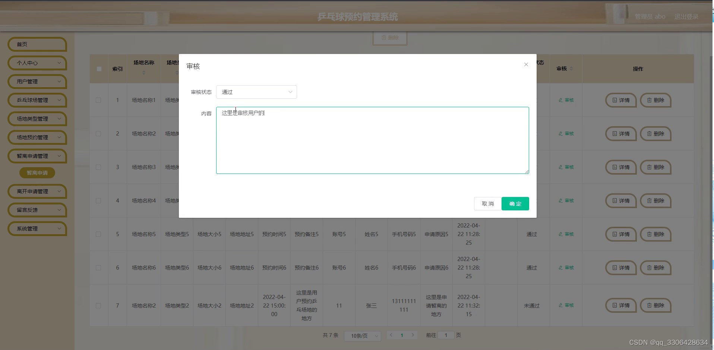The height and width of the screenshot is (350, 714).
Task: Delete row 3 with its 删除 button
Action: tap(655, 167)
